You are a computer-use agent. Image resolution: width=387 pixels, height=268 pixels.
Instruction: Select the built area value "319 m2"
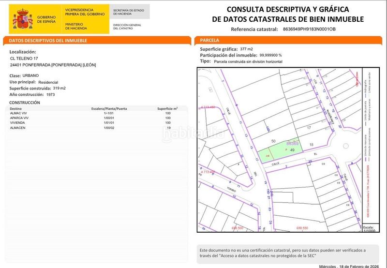[59, 88]
